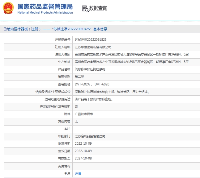
Task: Click the 生产地址 address value
Action: (132, 62)
